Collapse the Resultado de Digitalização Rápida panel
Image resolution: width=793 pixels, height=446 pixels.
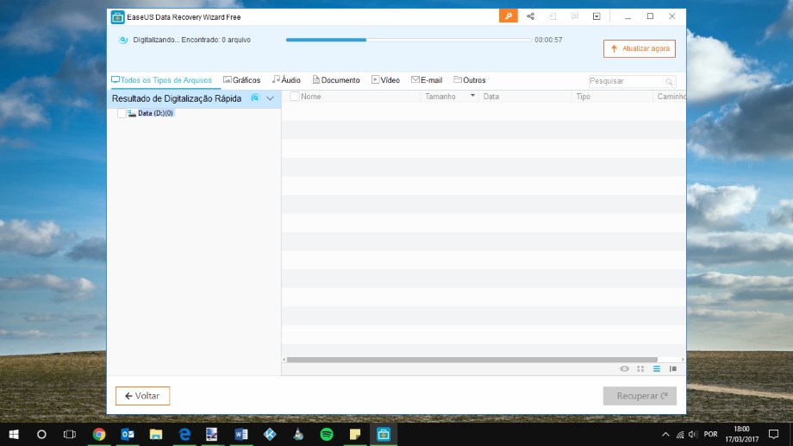pos(271,98)
